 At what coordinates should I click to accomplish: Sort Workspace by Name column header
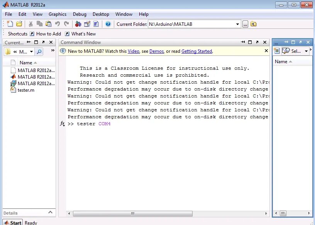coord(293,62)
